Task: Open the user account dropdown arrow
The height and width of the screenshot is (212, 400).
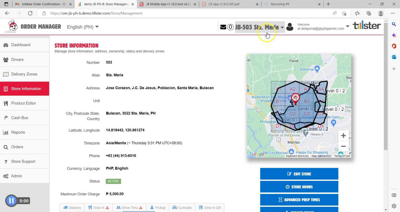Action: tap(347, 27)
